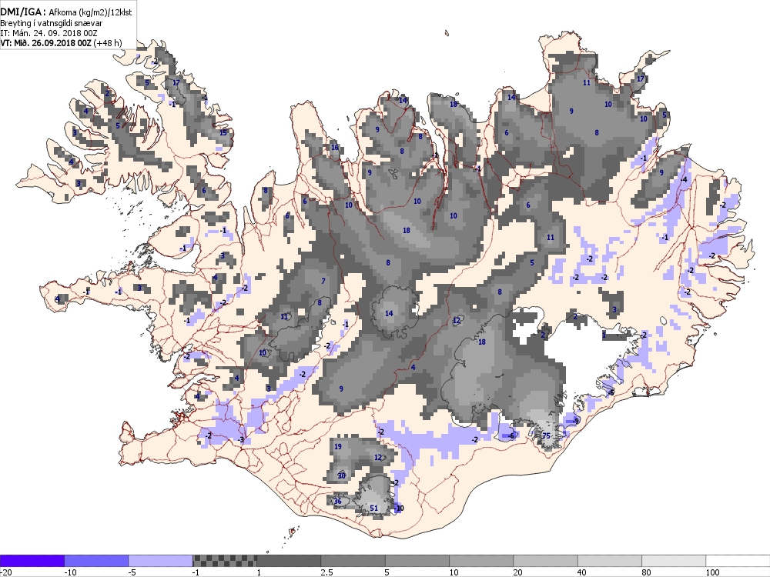This screenshot has width=770, height=577.
Task: Click the '-20' legend scale label
Action: 5,572
